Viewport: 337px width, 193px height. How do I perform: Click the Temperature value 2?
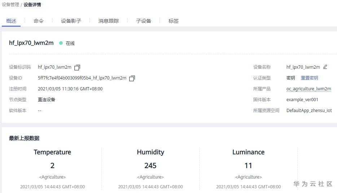pyautogui.click(x=52, y=166)
